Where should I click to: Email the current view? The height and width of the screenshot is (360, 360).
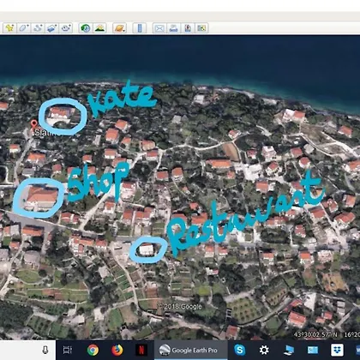[159, 28]
